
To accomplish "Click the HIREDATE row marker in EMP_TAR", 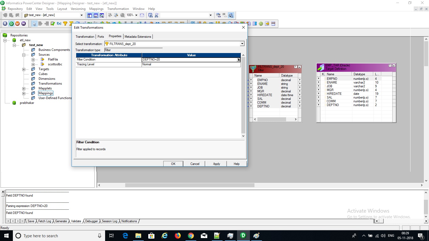I will (319, 93).
